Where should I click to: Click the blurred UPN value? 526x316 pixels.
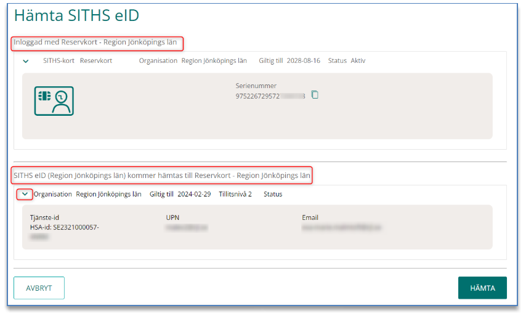(x=186, y=228)
